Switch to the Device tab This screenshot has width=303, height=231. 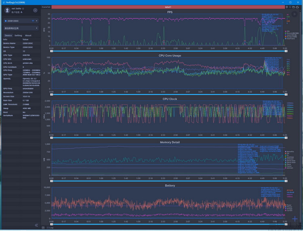8,36
